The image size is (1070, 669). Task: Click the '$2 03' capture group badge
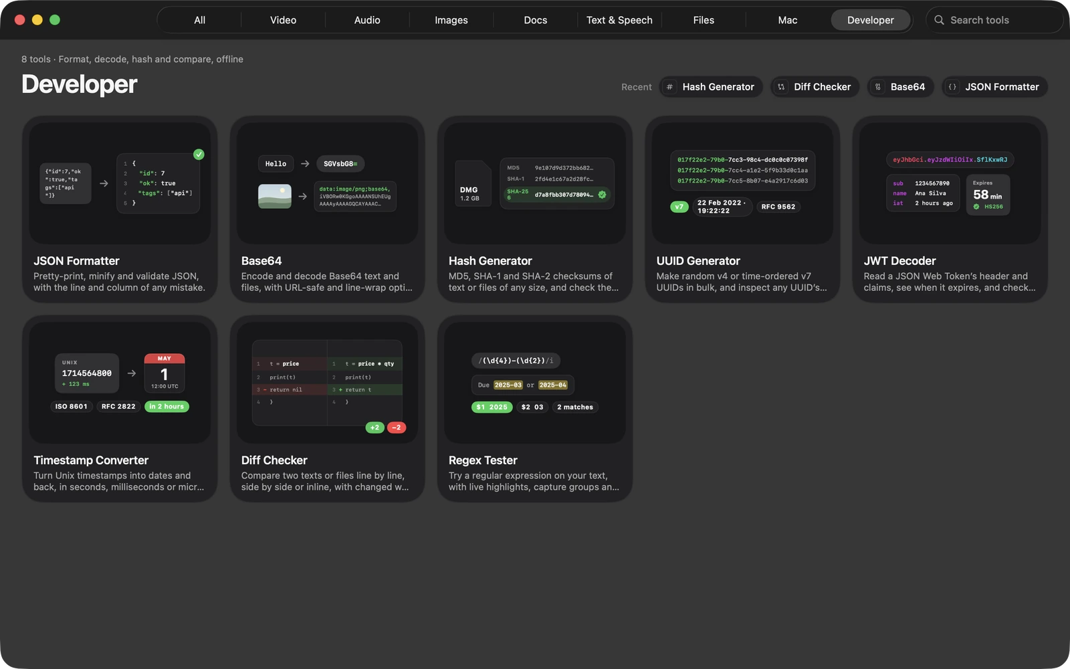tap(532, 407)
